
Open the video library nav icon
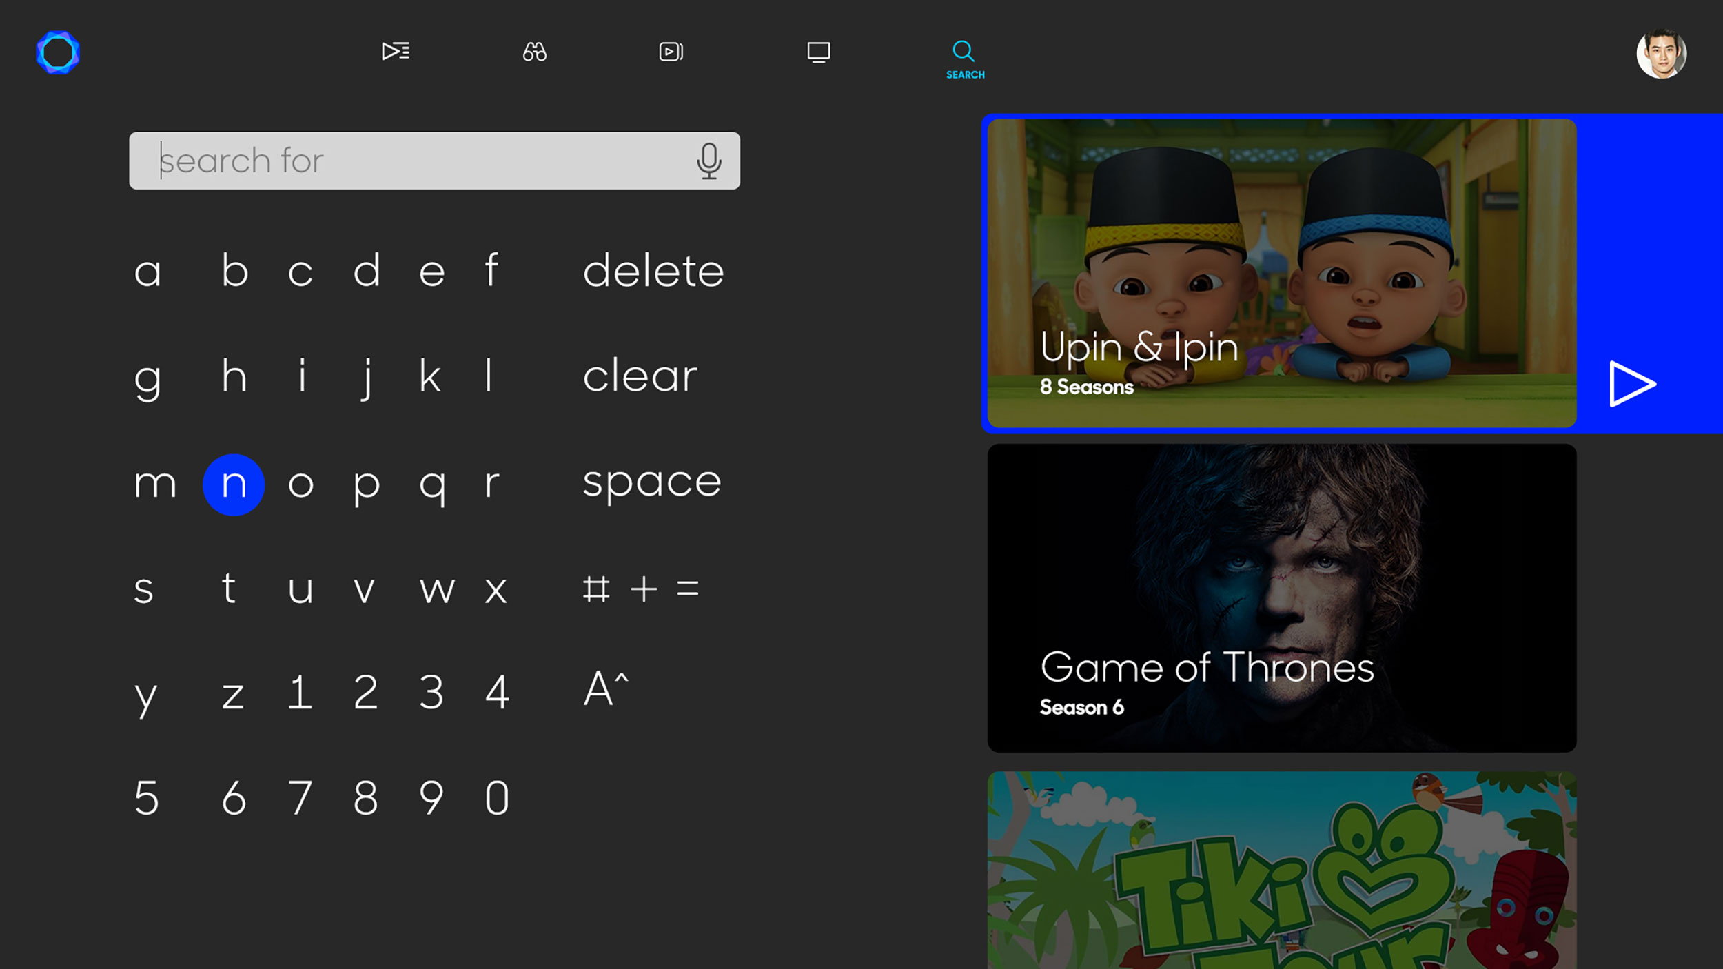671,52
